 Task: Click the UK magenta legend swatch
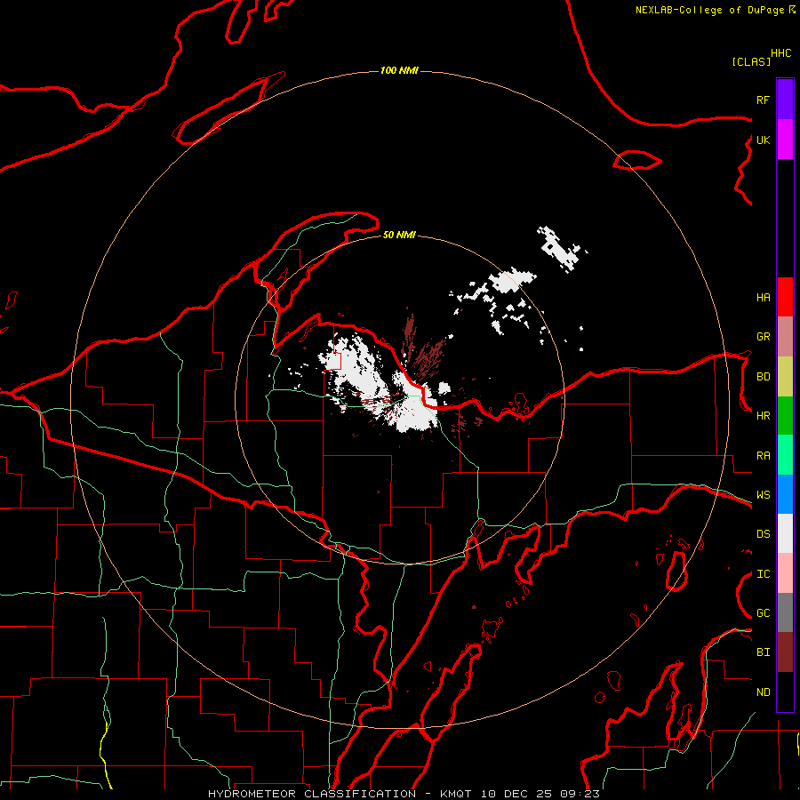pos(785,140)
